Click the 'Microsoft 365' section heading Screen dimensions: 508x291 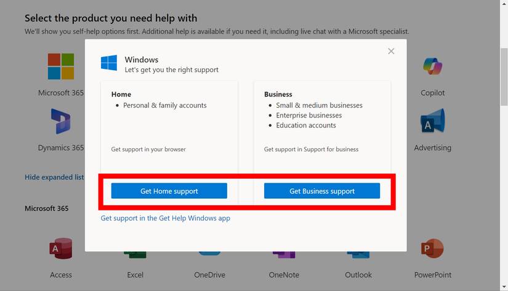47,209
